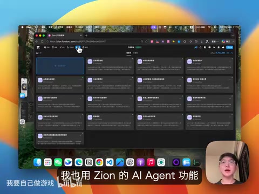Screen dimensions: 259x194
Task: Launch Microsoft Edge from the Dock
Action: point(79,162)
